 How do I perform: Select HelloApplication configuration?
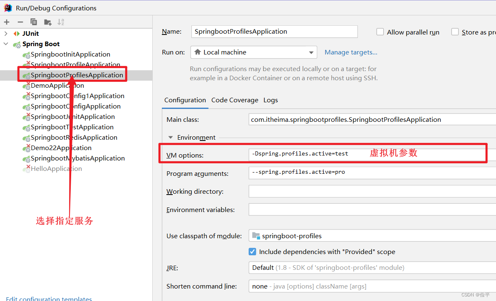tap(56, 169)
